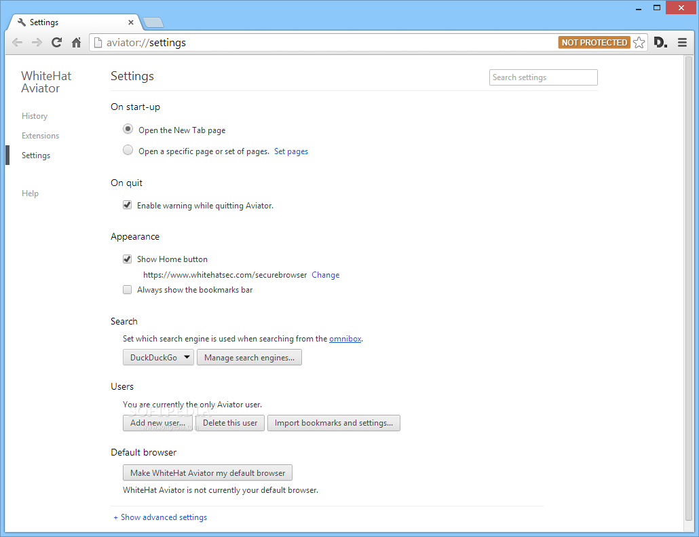699x537 pixels.
Task: Click the home URL https://www.whitehatsec.com/securebrowser
Action: [x=225, y=275]
